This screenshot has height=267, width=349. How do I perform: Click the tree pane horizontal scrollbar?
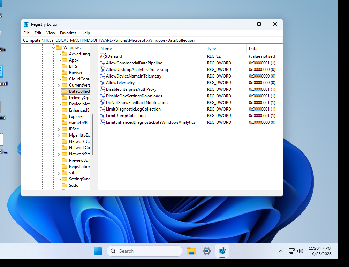tap(44, 193)
